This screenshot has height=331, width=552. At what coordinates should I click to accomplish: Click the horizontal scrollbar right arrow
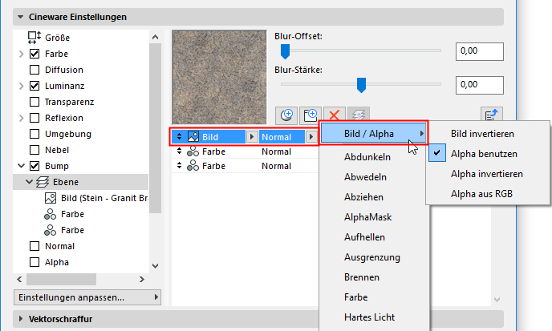point(141,279)
